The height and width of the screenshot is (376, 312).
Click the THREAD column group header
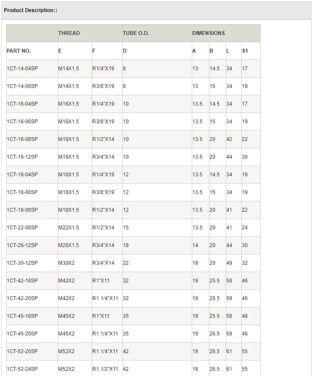[69, 33]
